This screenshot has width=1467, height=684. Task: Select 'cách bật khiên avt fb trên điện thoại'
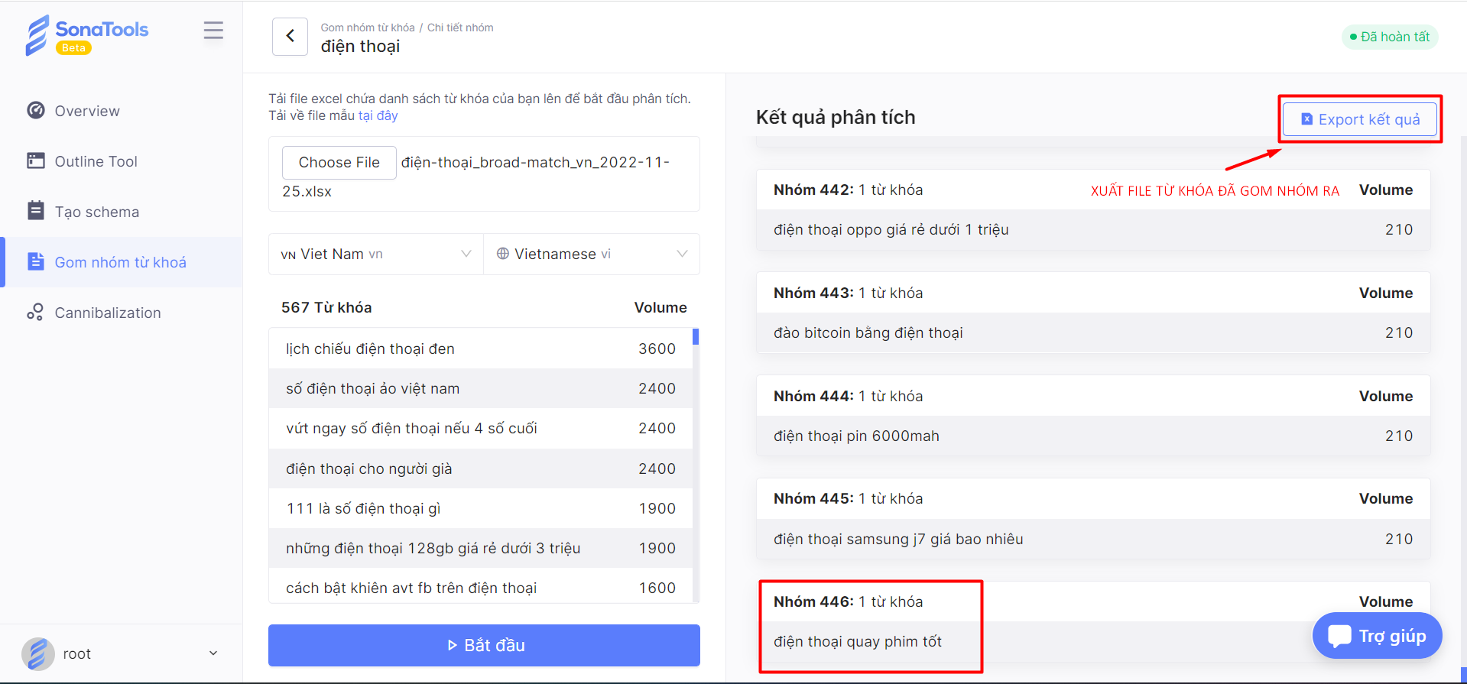tap(481, 587)
